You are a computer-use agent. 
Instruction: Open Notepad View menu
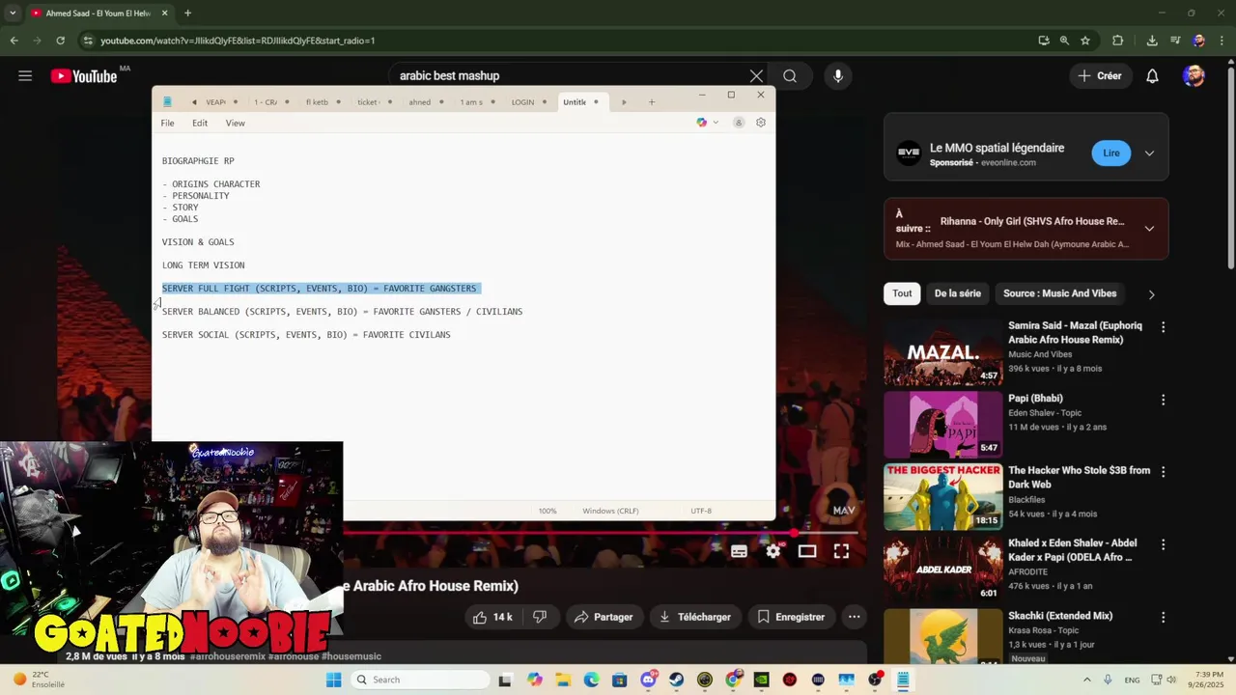tap(235, 123)
